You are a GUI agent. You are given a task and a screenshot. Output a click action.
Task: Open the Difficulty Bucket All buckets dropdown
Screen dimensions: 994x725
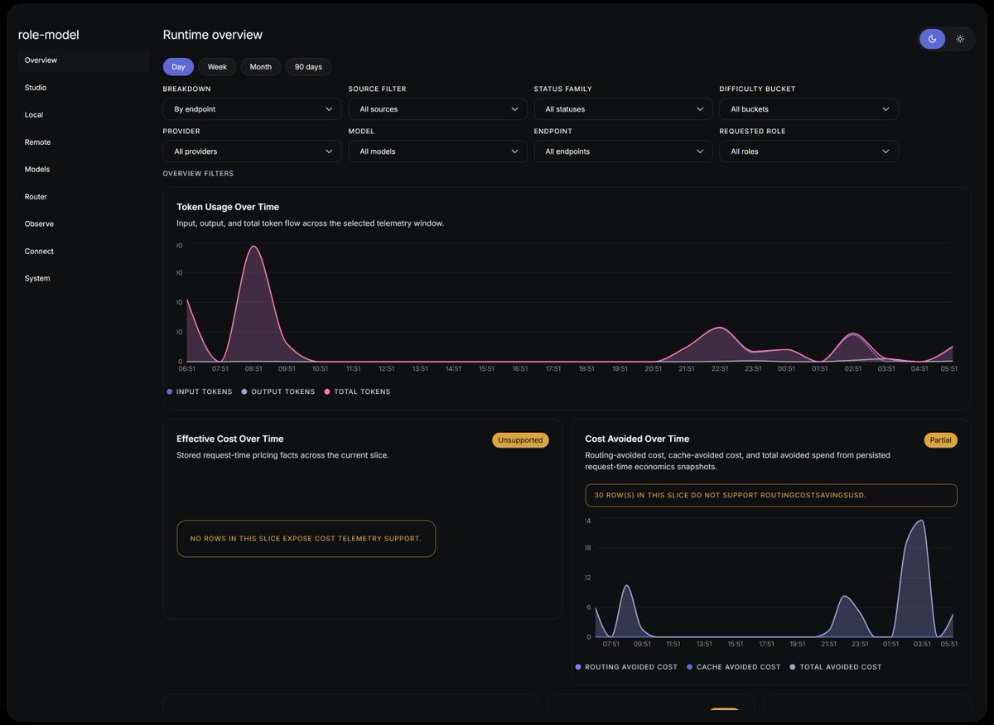[808, 109]
